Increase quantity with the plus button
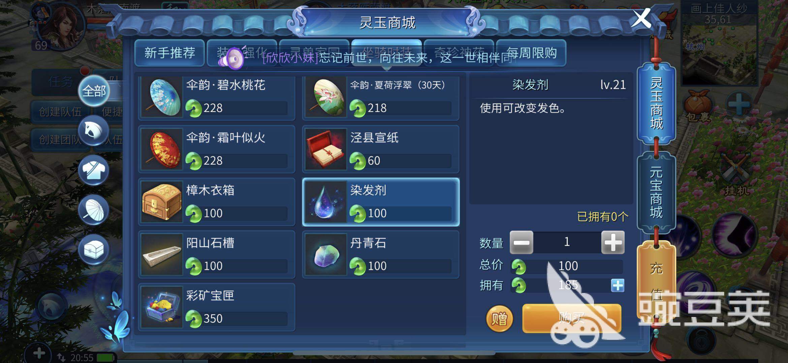This screenshot has height=363, width=788. click(x=613, y=242)
